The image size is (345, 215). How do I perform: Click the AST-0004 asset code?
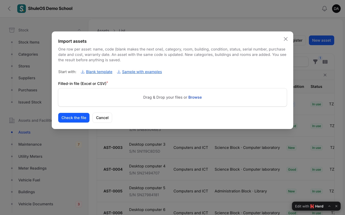click(x=113, y=169)
